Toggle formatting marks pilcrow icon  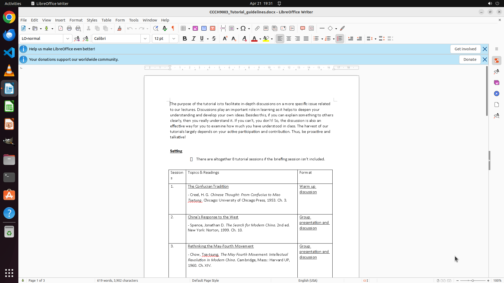pos(173,28)
